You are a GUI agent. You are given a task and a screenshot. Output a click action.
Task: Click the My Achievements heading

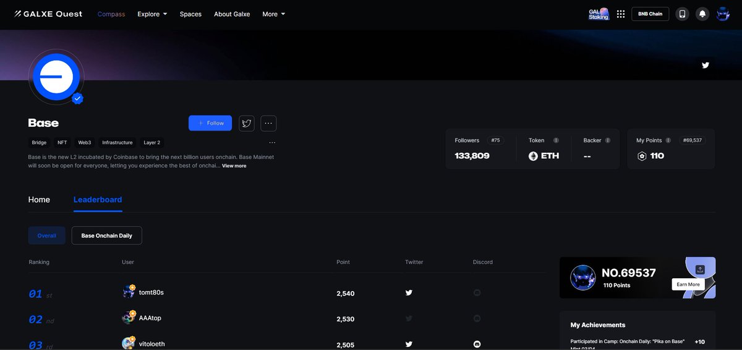coord(598,325)
